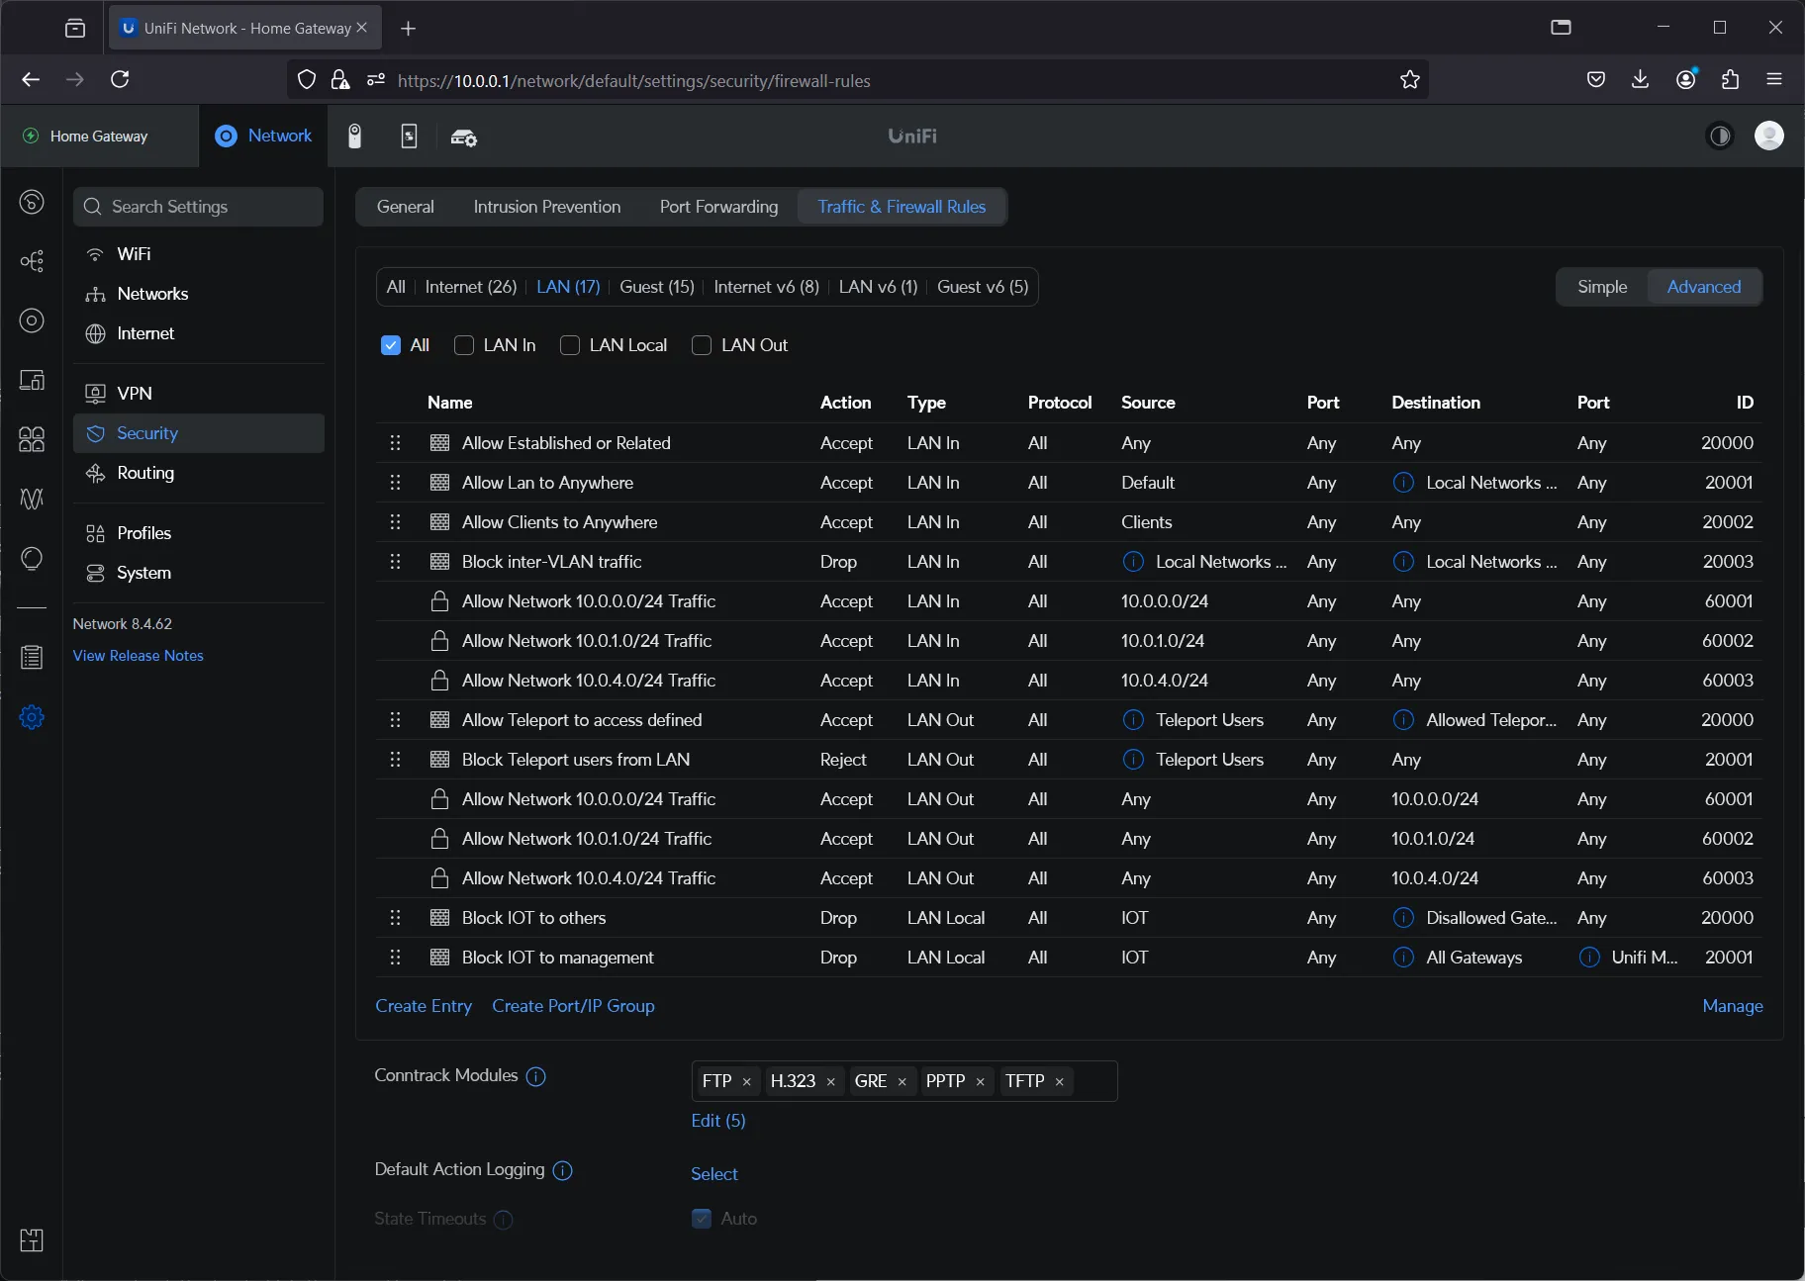Click info icon next to Teleport Users in Allow Teleport row
This screenshot has height=1281, width=1805.
[x=1133, y=720]
